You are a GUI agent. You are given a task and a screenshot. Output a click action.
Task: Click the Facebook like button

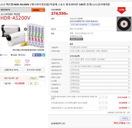point(37,55)
